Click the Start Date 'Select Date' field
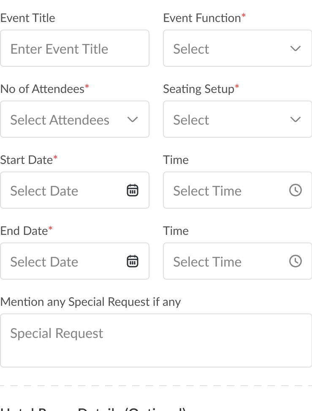Image resolution: width=312 pixels, height=411 pixels. click(63, 191)
